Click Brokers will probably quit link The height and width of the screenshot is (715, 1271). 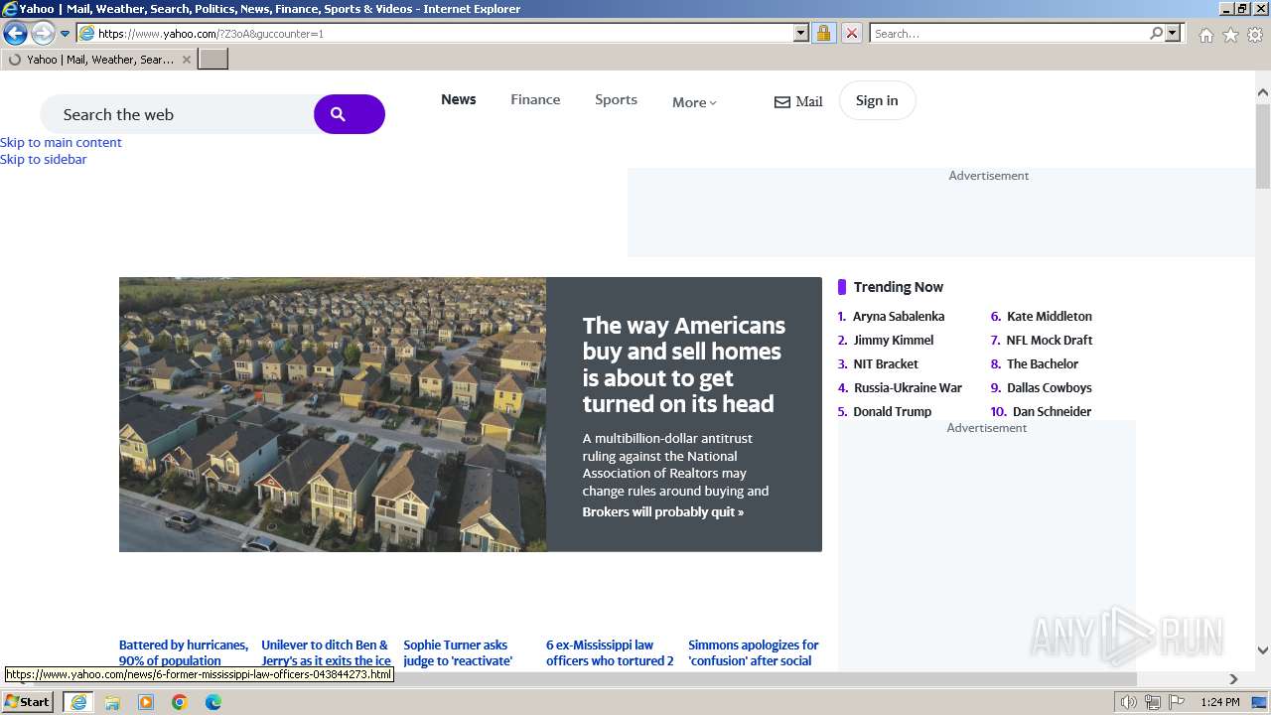coord(662,512)
